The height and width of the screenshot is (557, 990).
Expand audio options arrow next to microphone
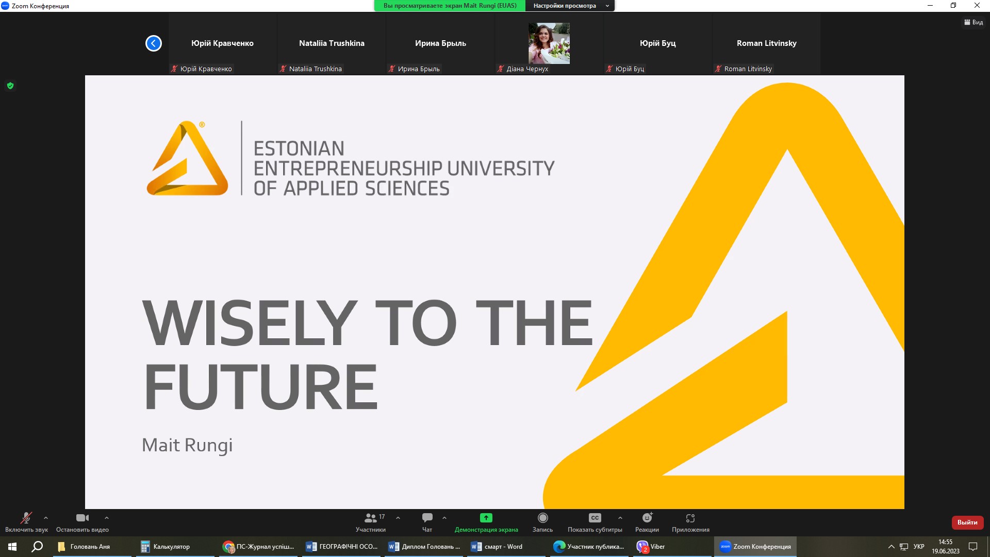(46, 518)
